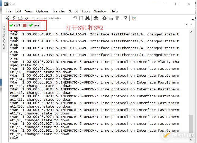
Task: Click the SecureFX toolbar icon
Action: pyautogui.click(x=134, y=18)
